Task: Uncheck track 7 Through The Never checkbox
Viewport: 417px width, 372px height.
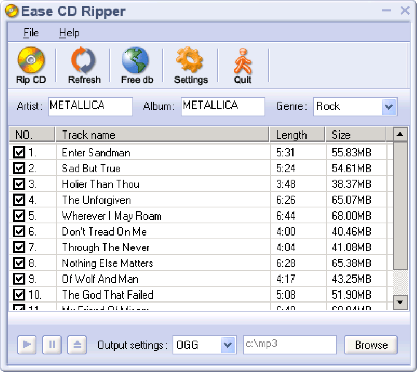Action: click(19, 247)
